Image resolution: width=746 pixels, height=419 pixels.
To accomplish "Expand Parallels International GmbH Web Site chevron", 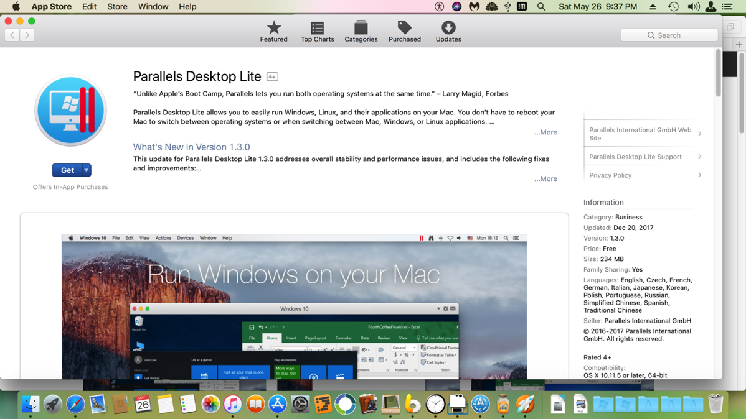I will tap(699, 134).
